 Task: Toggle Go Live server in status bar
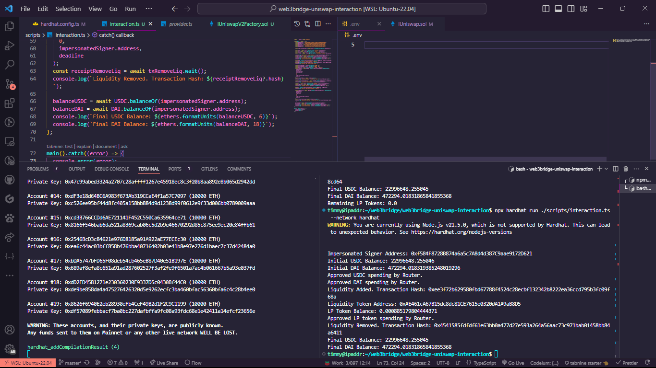(x=512, y=363)
